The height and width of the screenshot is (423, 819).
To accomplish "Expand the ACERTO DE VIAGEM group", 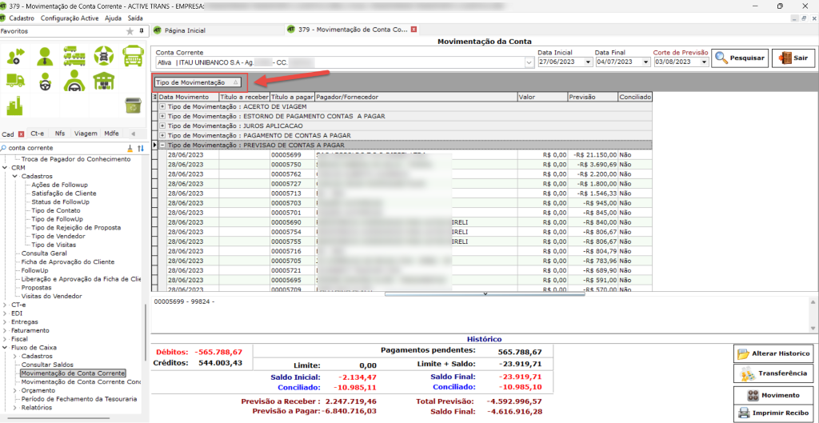I will tap(162, 106).
